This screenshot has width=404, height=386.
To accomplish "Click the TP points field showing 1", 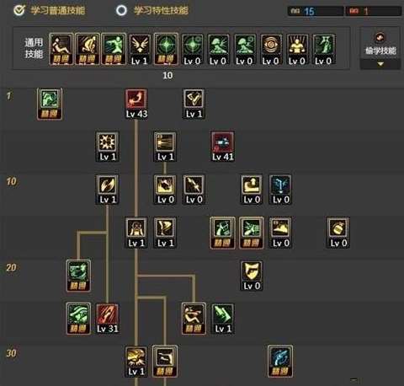I will coord(374,11).
